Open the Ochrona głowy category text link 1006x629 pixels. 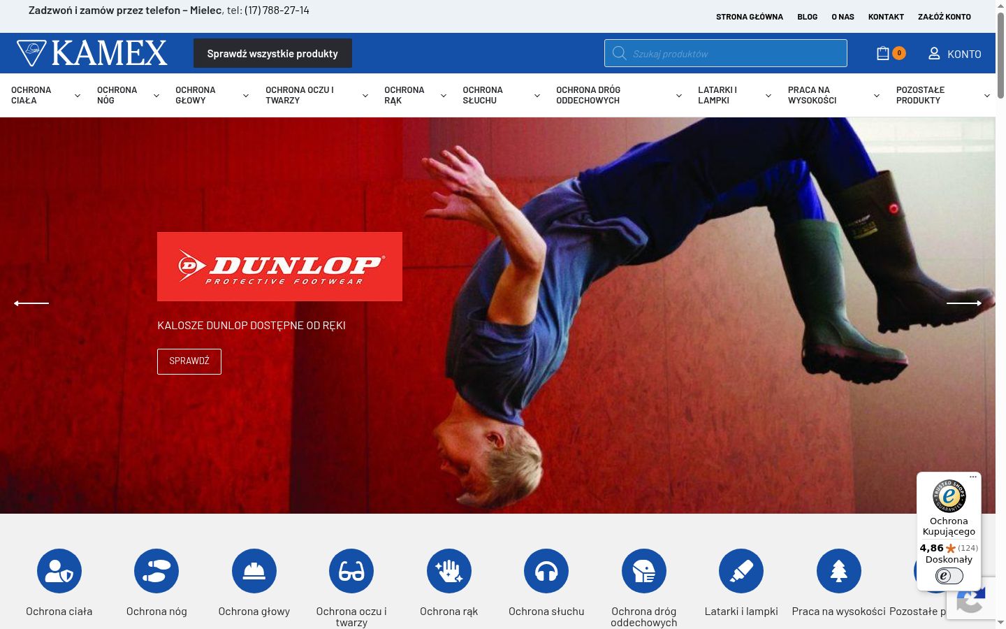coord(254,612)
